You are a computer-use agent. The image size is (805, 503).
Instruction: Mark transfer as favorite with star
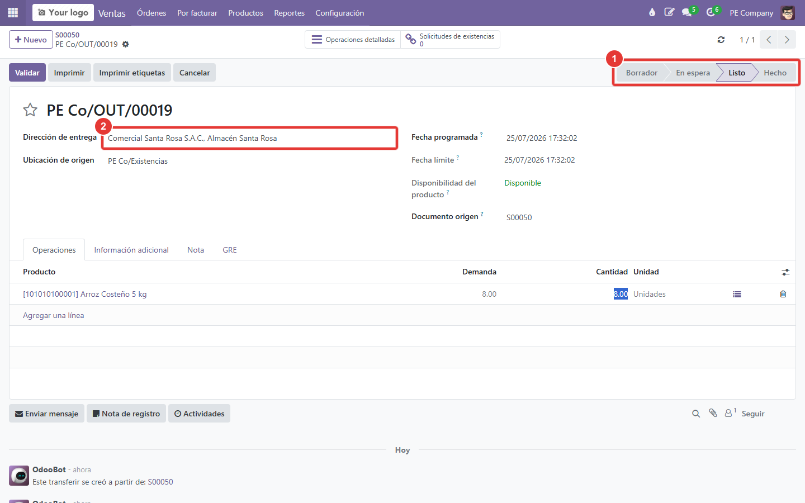coord(30,110)
